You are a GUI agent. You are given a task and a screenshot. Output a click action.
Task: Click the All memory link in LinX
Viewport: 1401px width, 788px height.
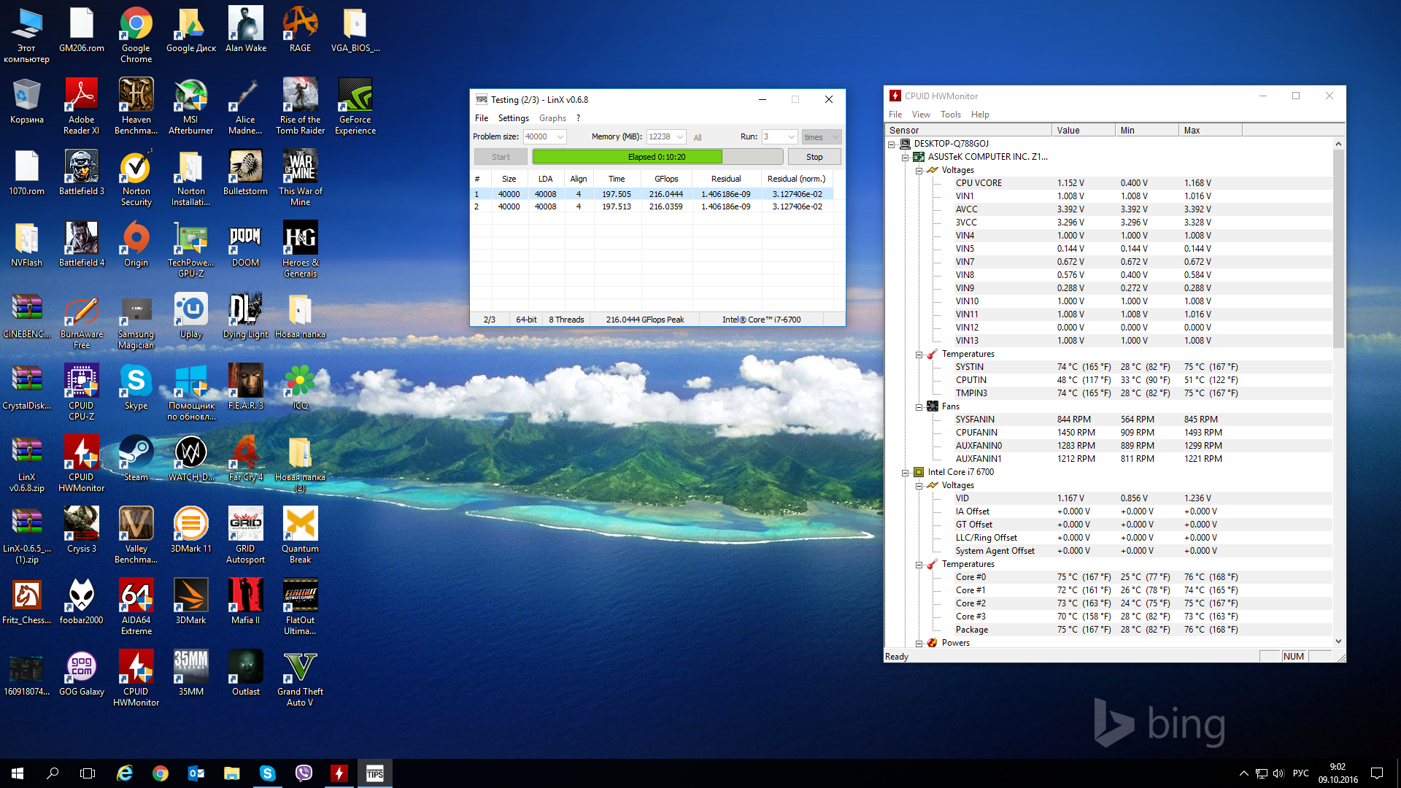[x=698, y=137]
